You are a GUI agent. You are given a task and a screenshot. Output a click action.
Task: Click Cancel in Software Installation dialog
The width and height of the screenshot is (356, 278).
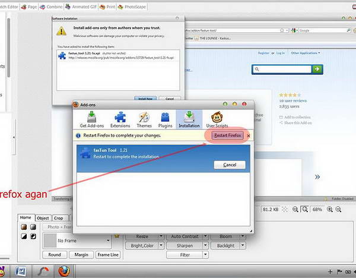click(x=170, y=99)
